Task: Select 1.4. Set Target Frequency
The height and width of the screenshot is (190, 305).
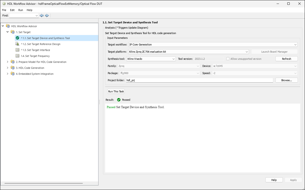Action: pos(35,56)
